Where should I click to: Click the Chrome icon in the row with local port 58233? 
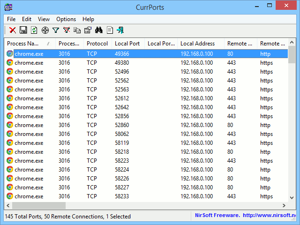tap(10, 196)
